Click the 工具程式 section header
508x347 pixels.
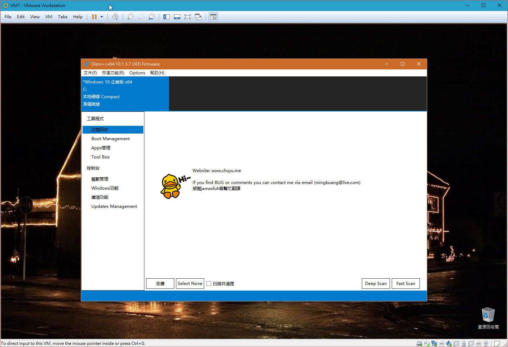click(95, 119)
